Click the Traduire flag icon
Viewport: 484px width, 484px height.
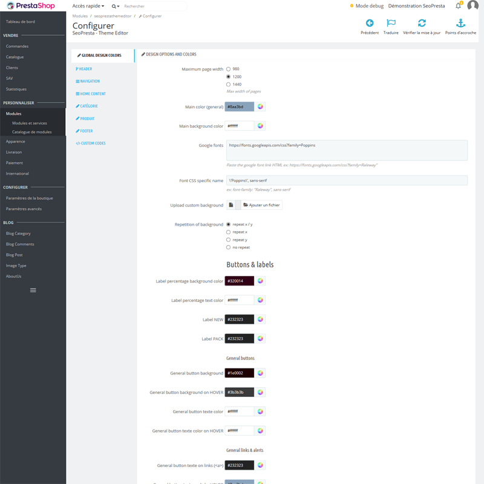[391, 24]
